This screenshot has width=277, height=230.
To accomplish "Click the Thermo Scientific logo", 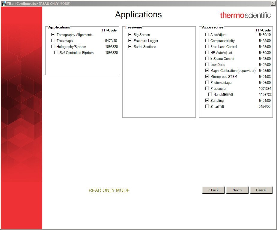I will point(245,15).
